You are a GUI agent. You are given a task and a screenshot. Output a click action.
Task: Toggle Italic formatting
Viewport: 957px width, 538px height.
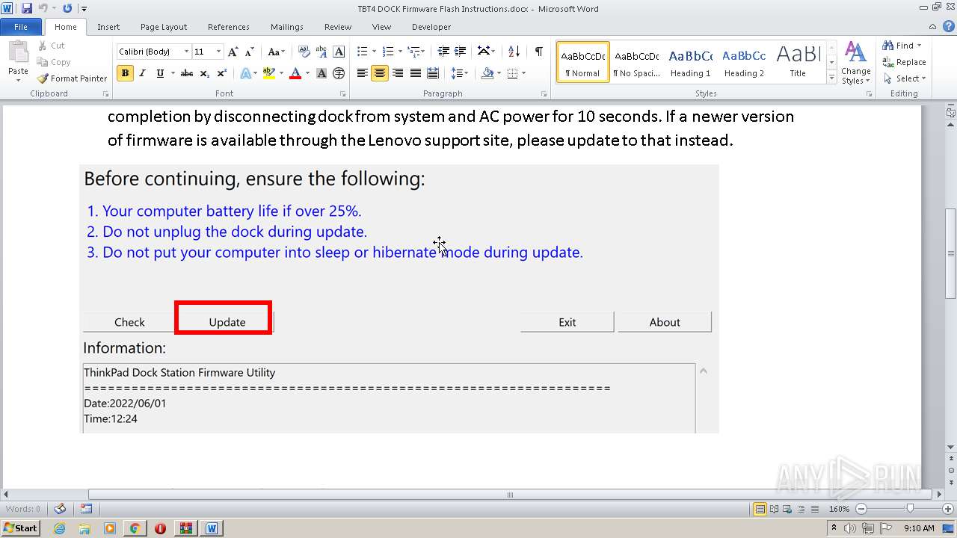(x=142, y=73)
